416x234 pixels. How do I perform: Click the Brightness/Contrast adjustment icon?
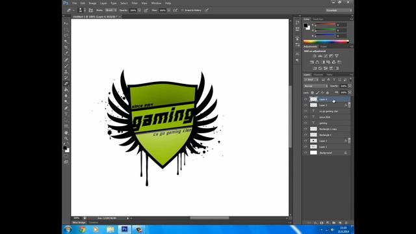click(x=315, y=56)
